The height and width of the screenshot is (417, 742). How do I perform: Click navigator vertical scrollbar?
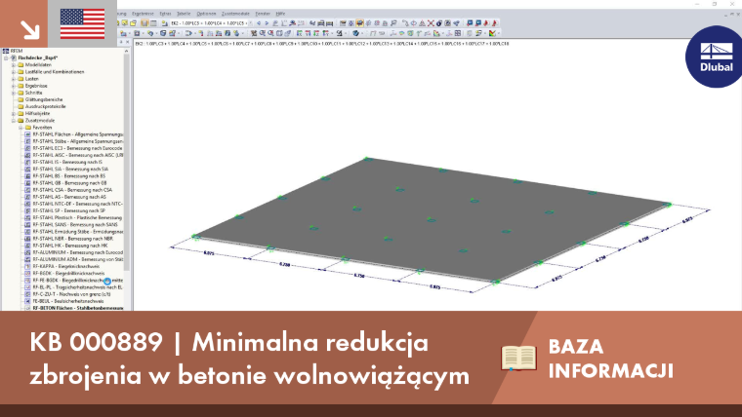tap(126, 179)
